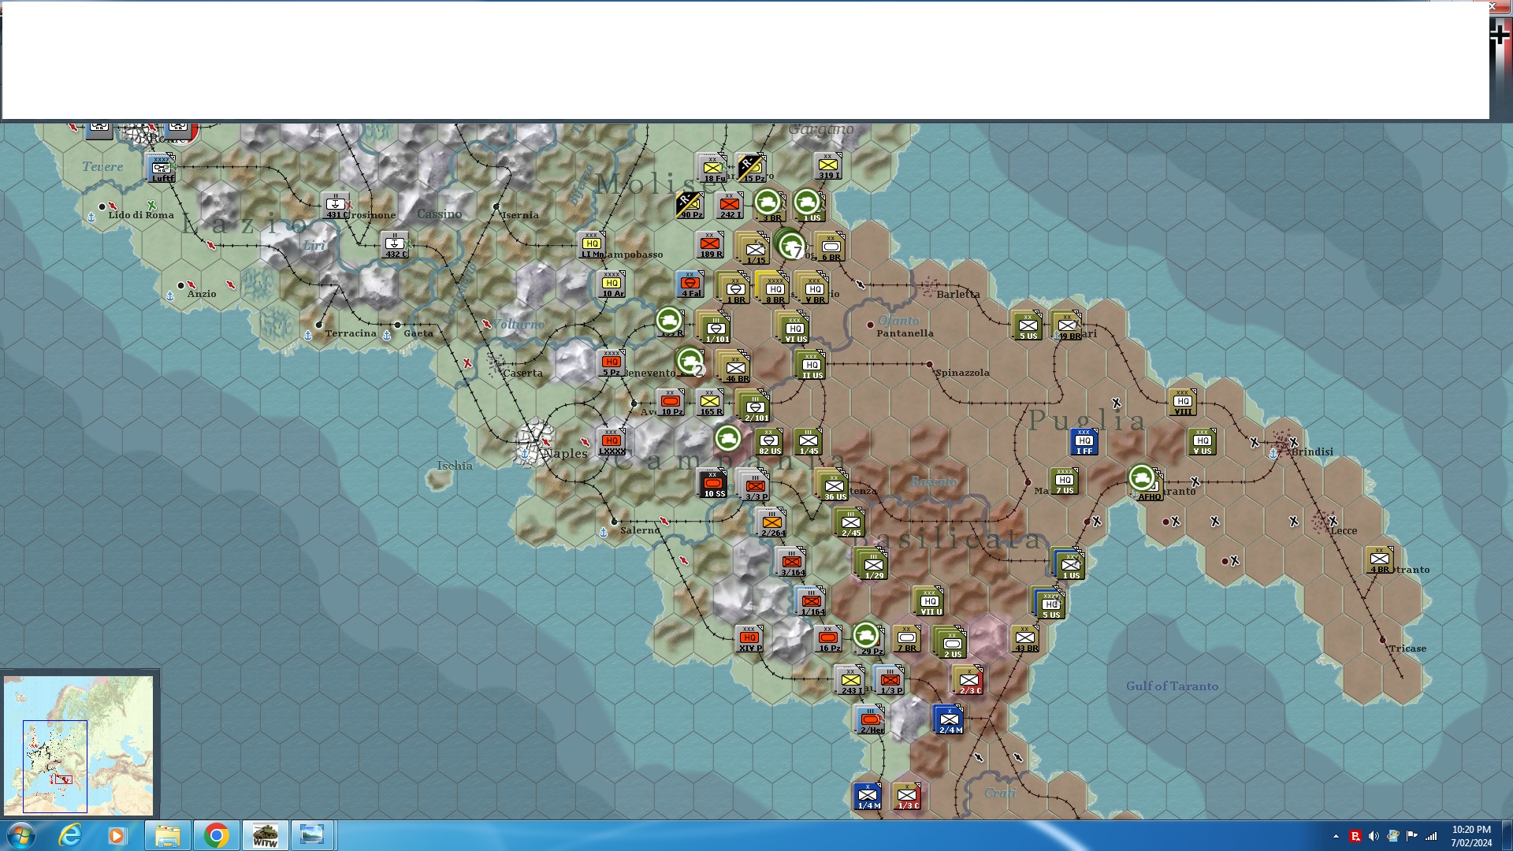Screen dimensions: 1513x851
Task: Select the VIII corps HQ in Puglia
Action: 1183,403
